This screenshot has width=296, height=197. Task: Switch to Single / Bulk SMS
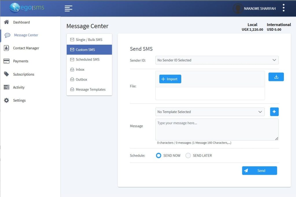click(x=89, y=40)
